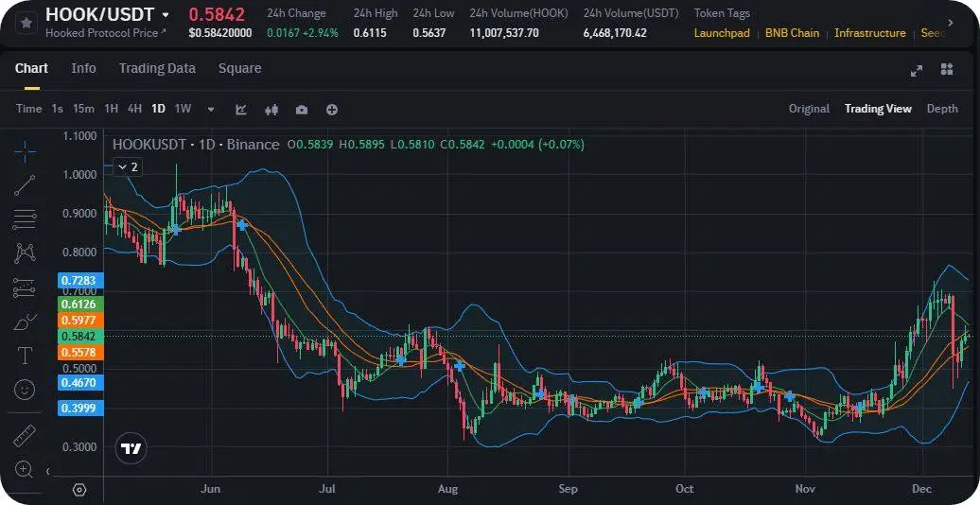
Task: Open the Trading Data tab
Action: [x=157, y=68]
